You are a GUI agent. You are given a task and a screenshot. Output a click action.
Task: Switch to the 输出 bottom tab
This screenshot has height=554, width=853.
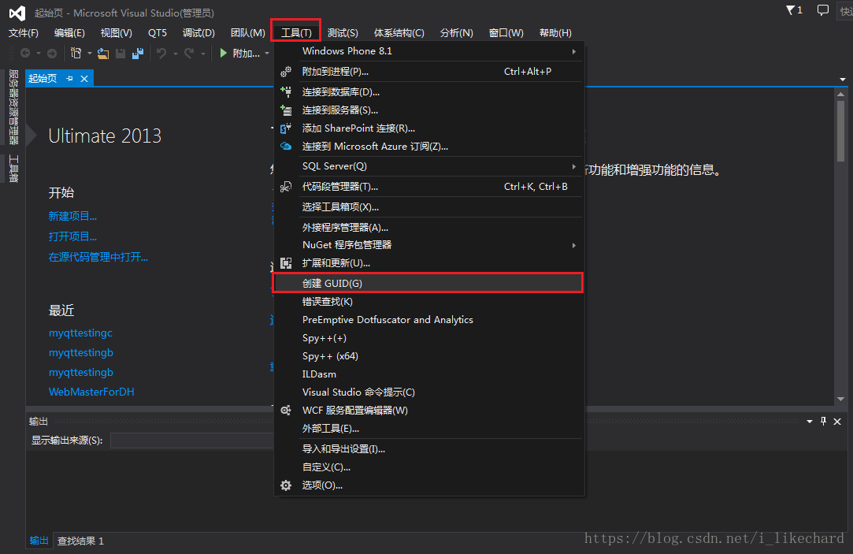[x=39, y=541]
